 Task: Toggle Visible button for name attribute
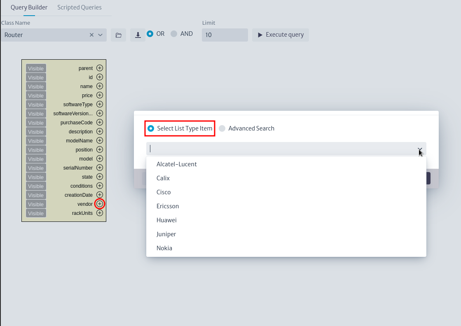click(36, 86)
